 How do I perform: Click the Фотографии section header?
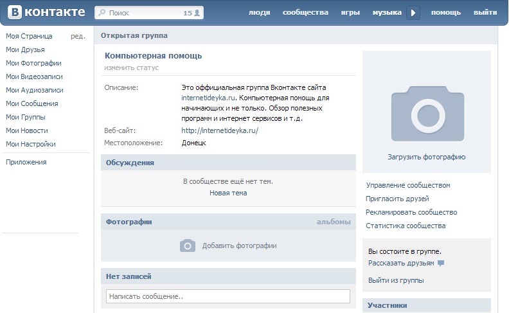[x=228, y=222]
